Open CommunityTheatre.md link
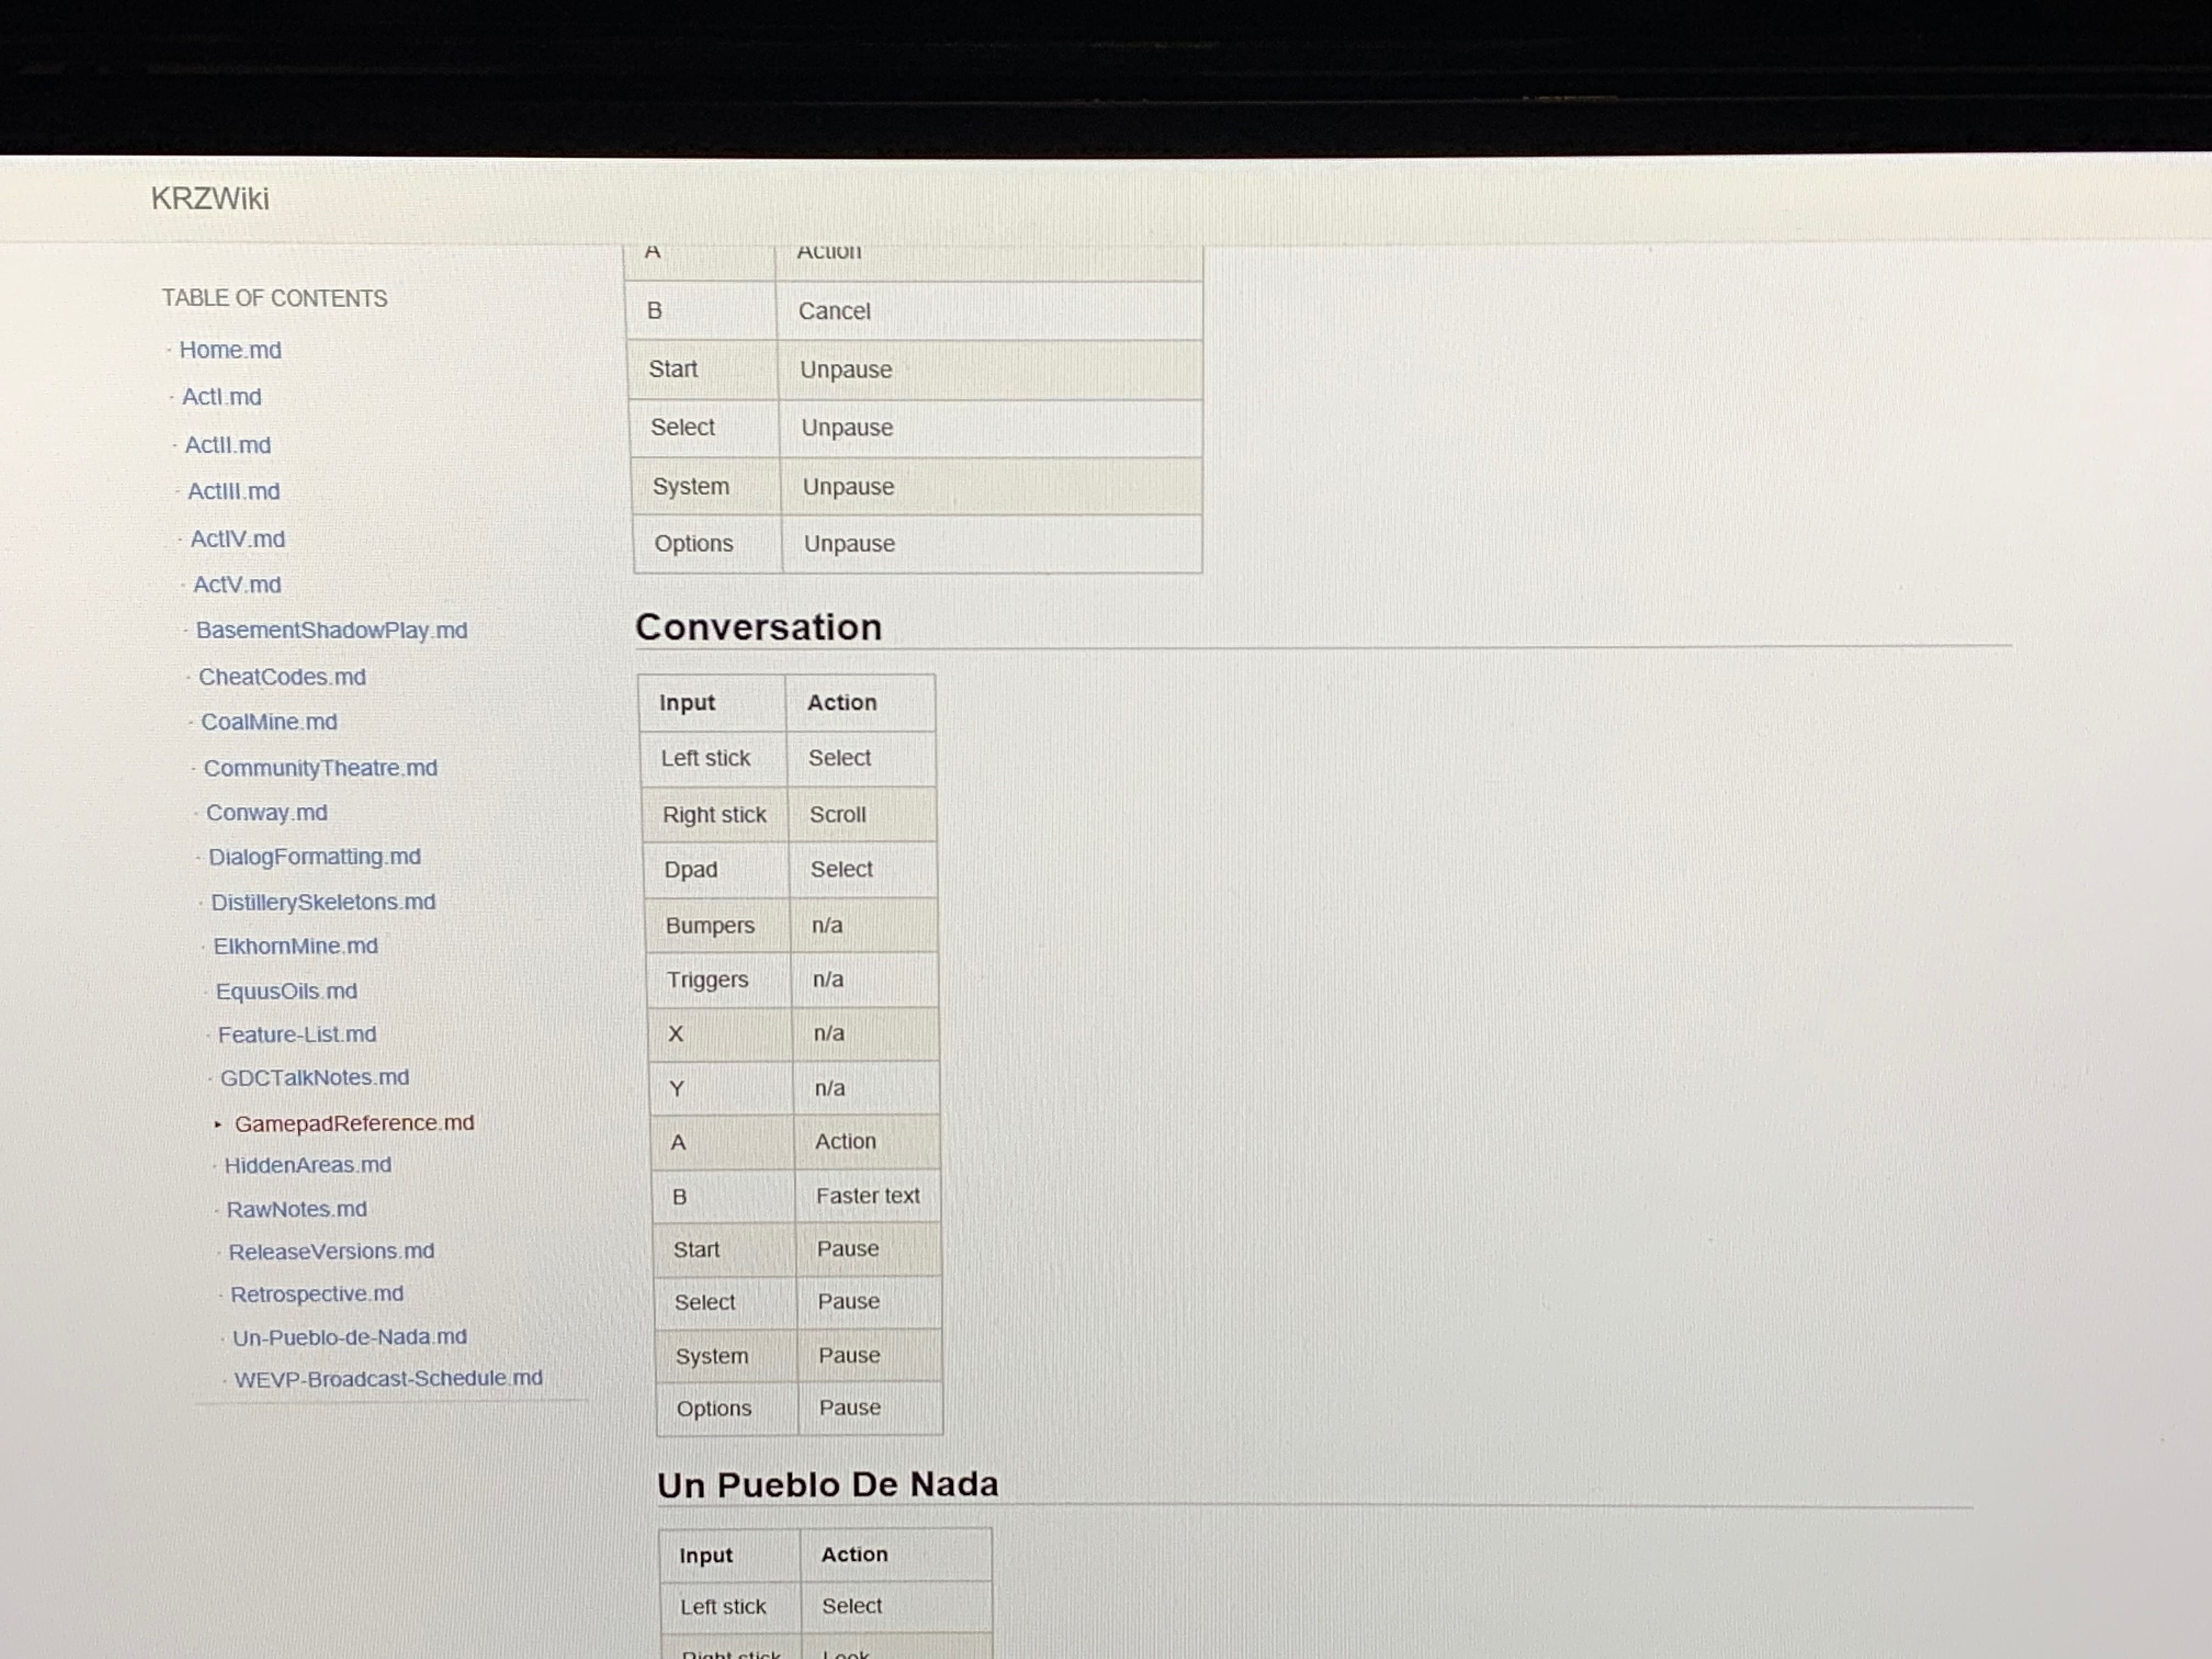The height and width of the screenshot is (1659, 2212). click(x=320, y=768)
